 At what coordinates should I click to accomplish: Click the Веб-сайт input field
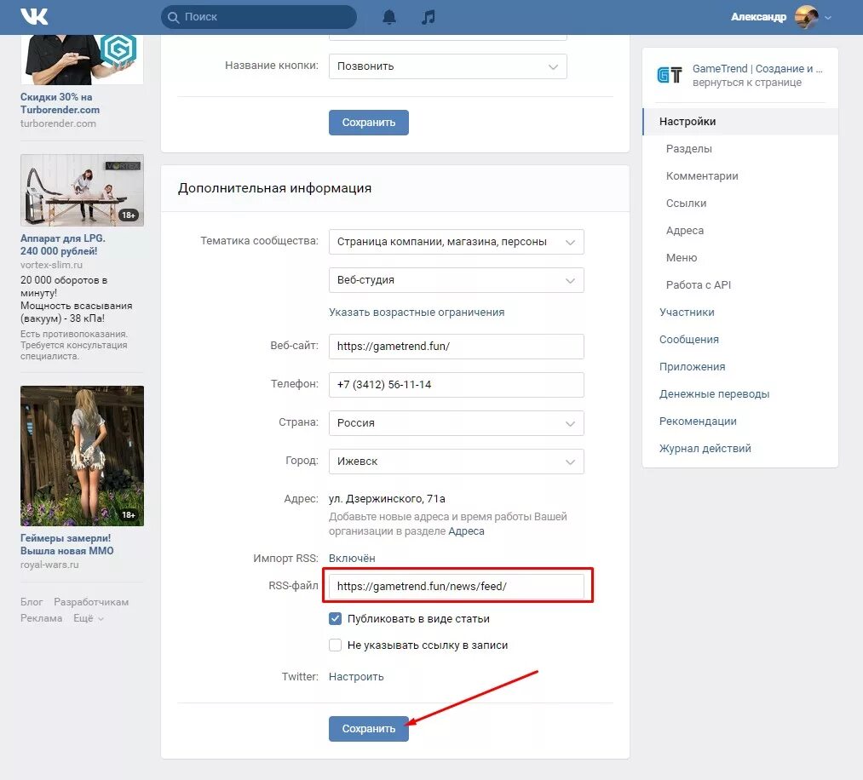tap(457, 347)
